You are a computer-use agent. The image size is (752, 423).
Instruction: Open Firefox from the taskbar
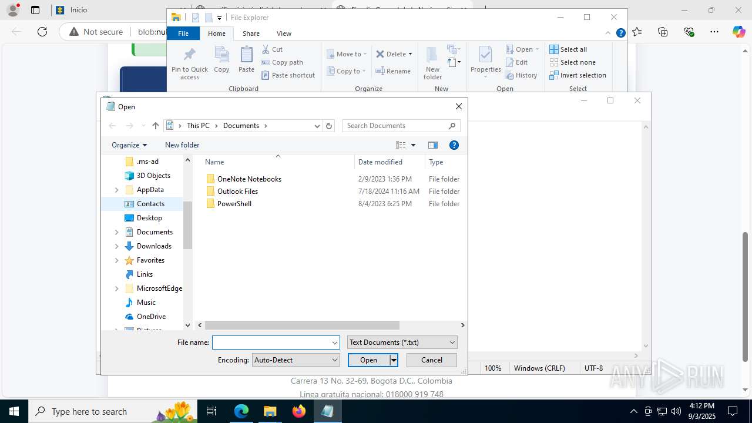click(x=299, y=411)
